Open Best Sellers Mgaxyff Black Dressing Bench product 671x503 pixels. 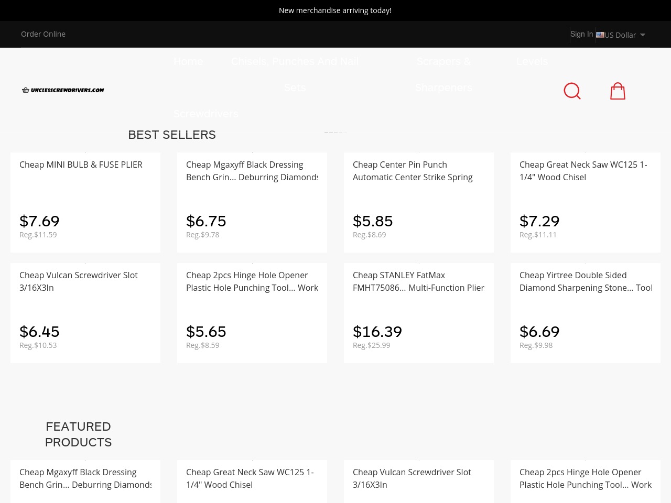(252, 171)
